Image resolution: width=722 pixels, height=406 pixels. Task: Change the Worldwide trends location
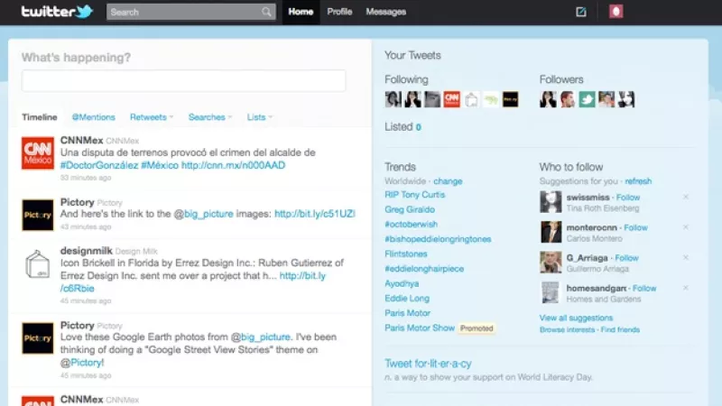[448, 181]
